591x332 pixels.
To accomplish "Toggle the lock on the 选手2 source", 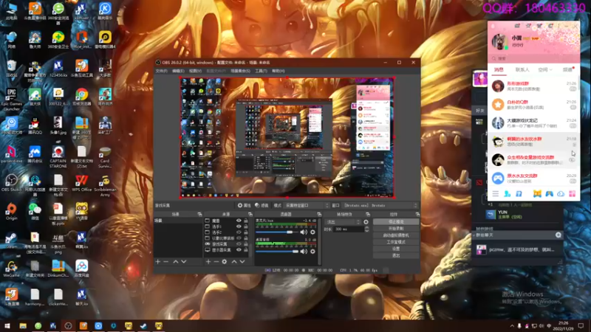I will point(246,232).
